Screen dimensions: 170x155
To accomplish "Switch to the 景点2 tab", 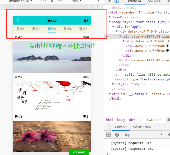I will [x=36, y=29].
